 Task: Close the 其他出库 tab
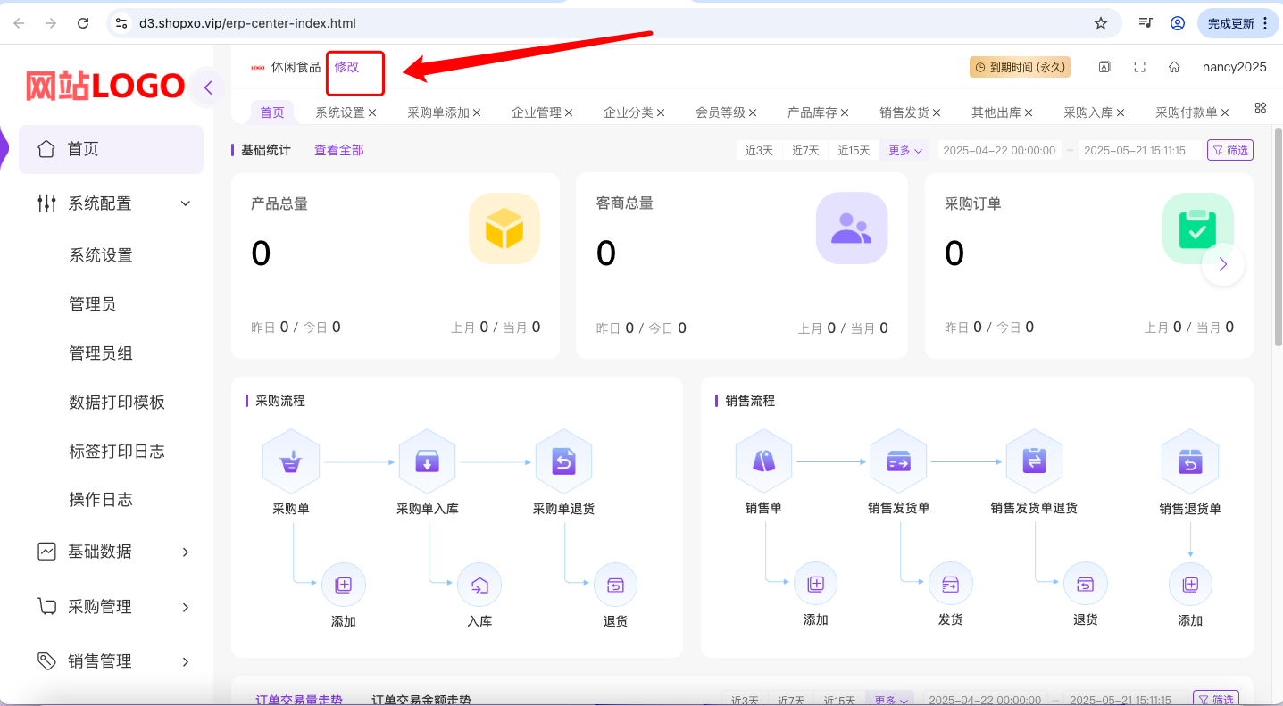point(1029,112)
